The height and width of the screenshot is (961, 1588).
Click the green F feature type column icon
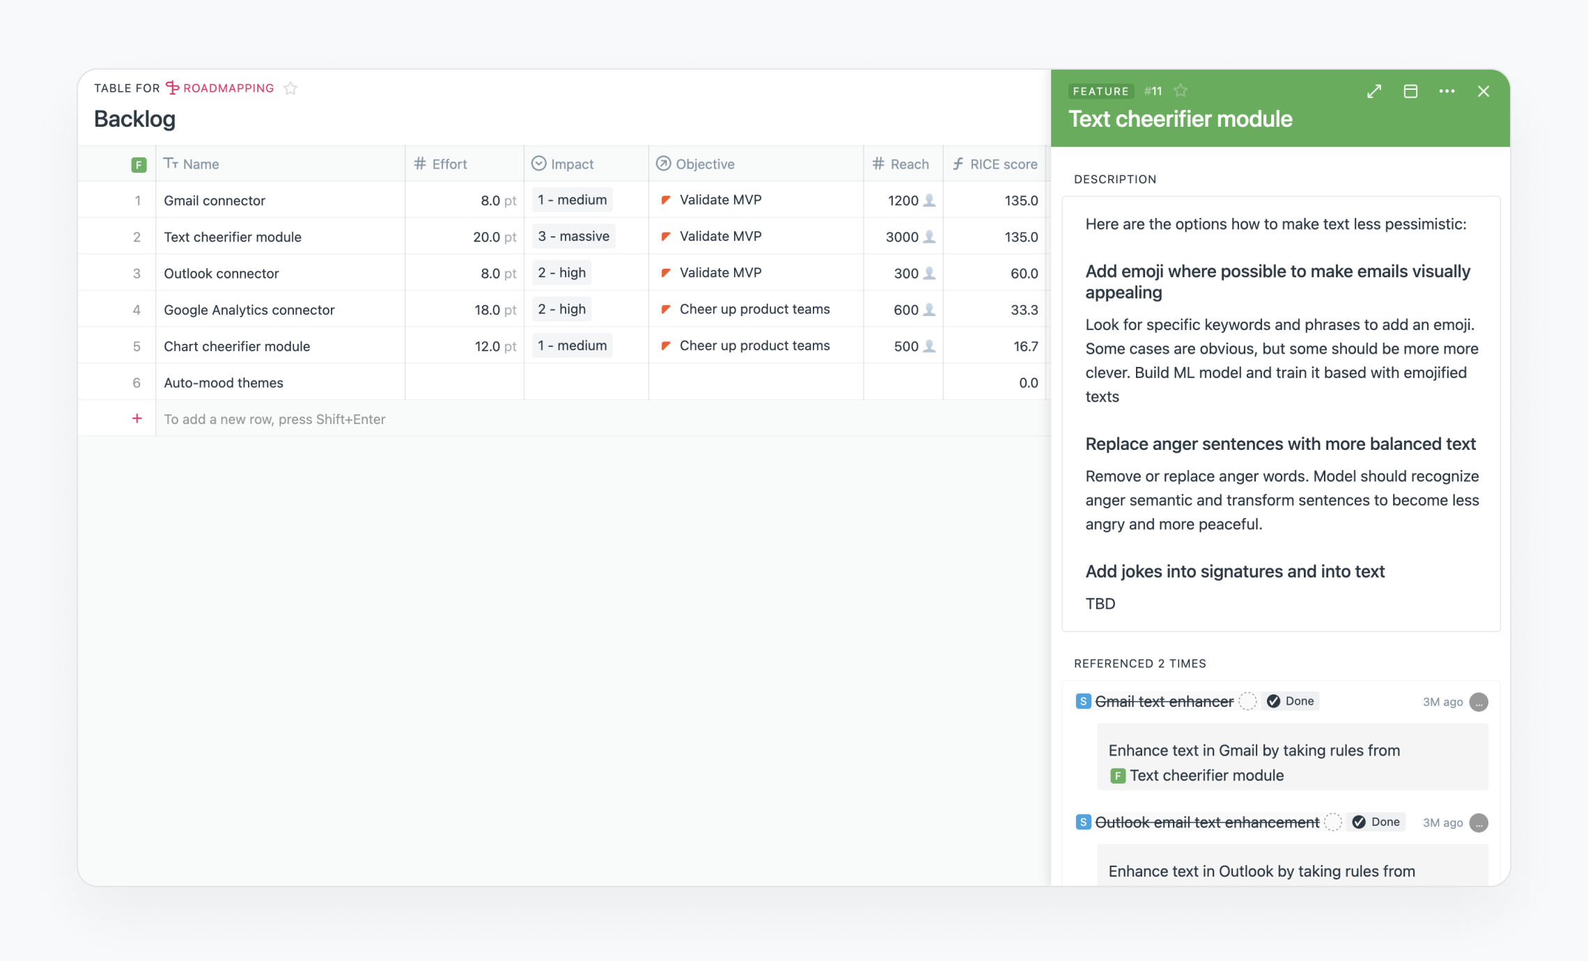[139, 164]
